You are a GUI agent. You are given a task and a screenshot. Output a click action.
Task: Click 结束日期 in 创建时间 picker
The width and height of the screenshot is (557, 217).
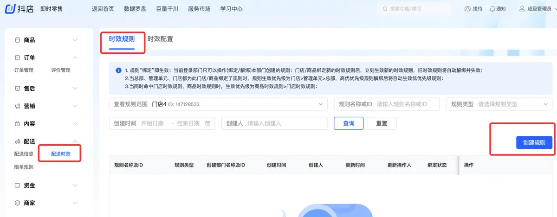click(188, 123)
